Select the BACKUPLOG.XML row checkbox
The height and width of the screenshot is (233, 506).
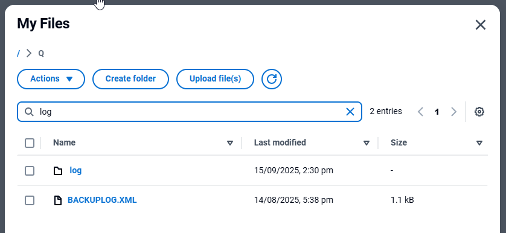coord(30,200)
